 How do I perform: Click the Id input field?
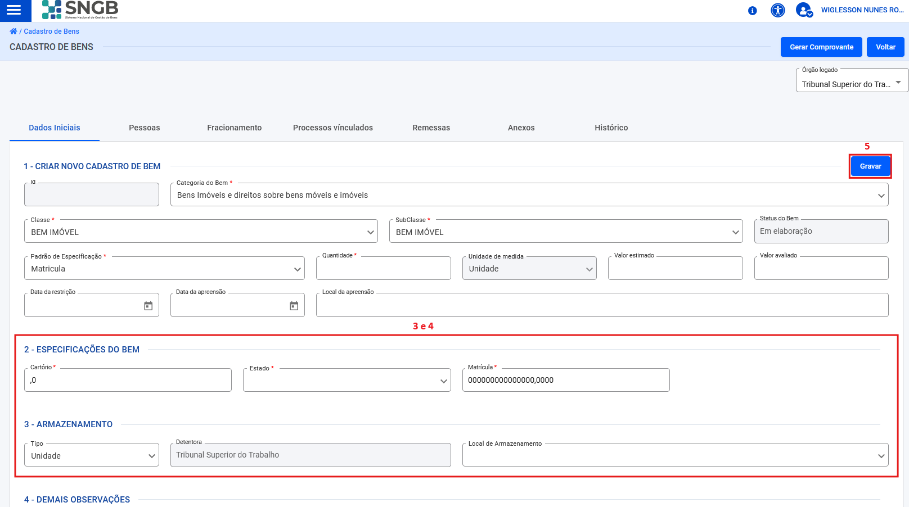(x=92, y=194)
